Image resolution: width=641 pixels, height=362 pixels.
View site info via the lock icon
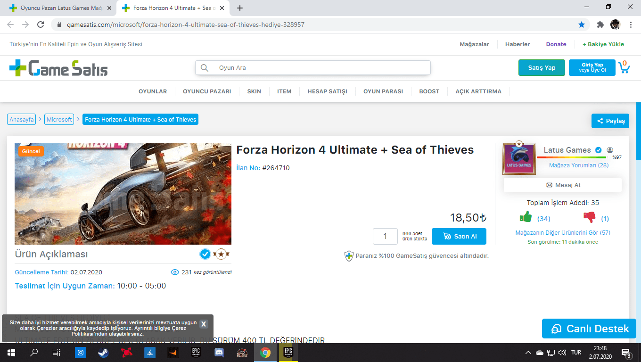tap(59, 25)
